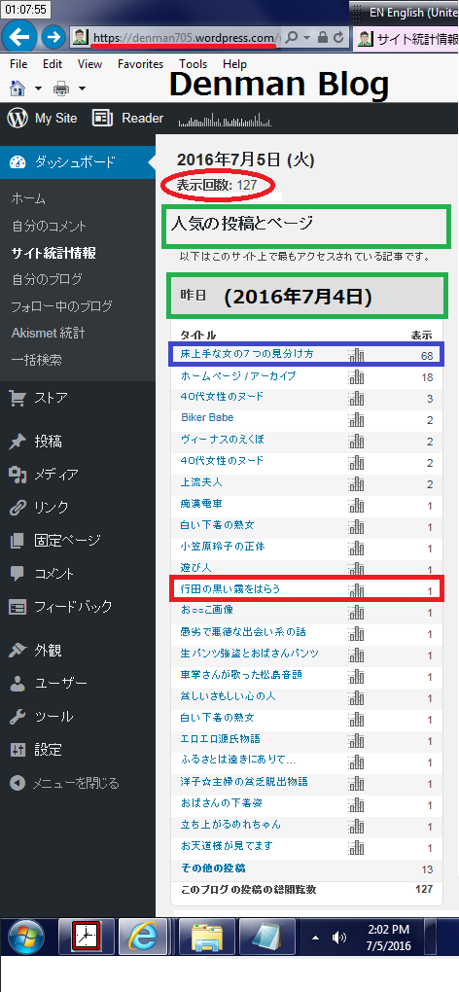459x992 pixels.
Task: Click the Print icon in command bar
Action: point(61,89)
